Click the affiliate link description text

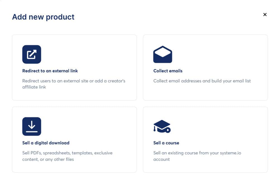74,84
